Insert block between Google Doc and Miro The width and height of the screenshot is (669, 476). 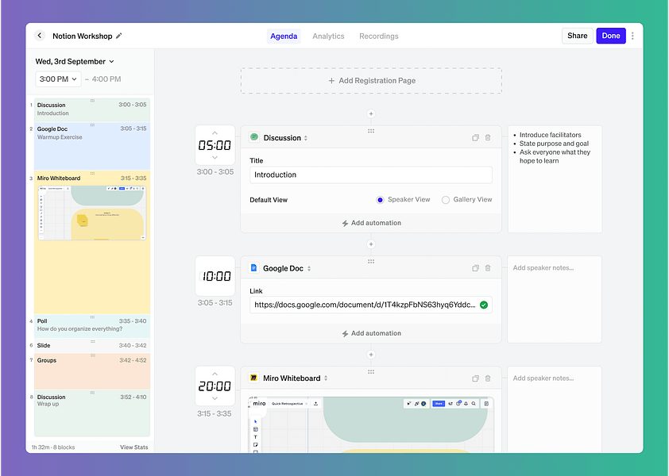tap(371, 355)
